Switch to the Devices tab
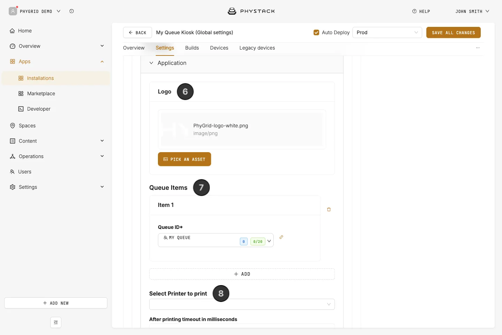This screenshot has height=335, width=502. click(x=219, y=48)
